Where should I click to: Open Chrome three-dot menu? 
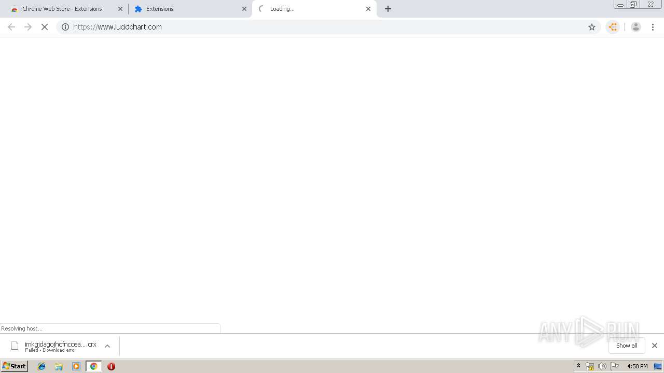pos(653,27)
